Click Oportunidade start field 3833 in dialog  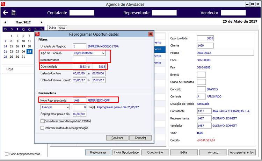(80, 67)
